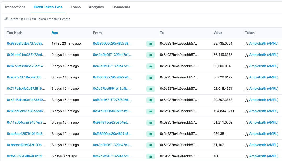The height and width of the screenshot is (161, 282).
Task: Open transaction hash 0x11ad04cca72457ec7
Action: [x=26, y=122]
